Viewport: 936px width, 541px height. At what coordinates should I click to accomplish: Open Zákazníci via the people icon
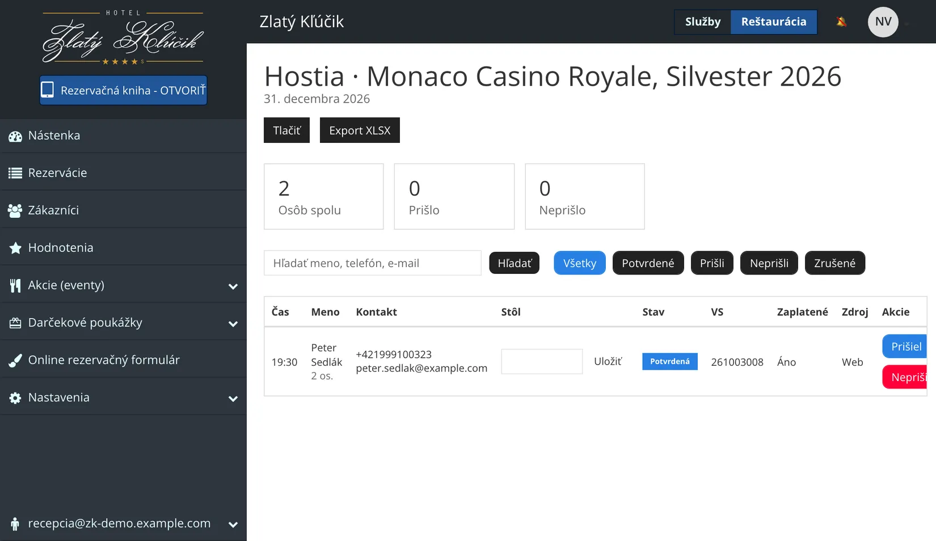(15, 210)
